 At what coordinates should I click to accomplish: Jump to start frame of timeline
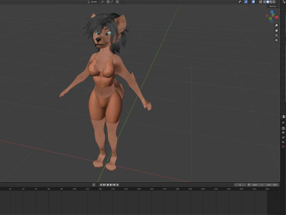tap(101, 185)
